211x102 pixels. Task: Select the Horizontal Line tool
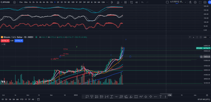(x=116, y=97)
